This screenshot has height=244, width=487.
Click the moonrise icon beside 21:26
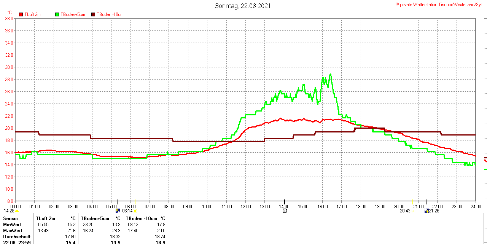427,211
